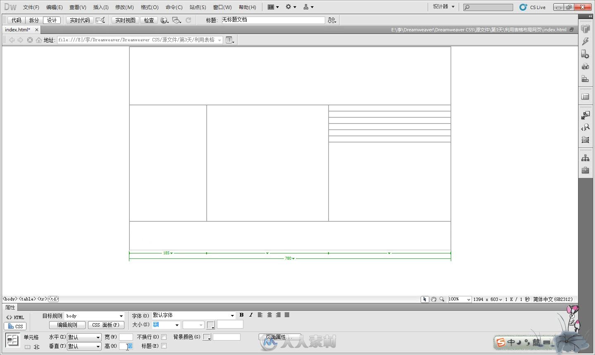Open the lightning bolt Bindings panel icon
The image size is (595, 355).
click(x=585, y=41)
